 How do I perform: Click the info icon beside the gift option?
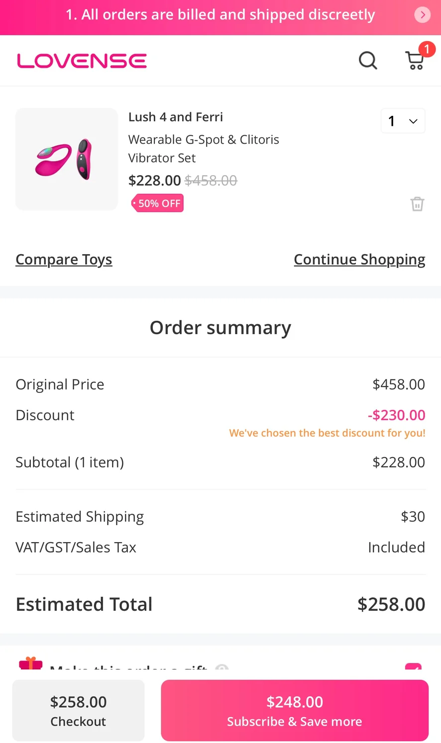tap(222, 668)
